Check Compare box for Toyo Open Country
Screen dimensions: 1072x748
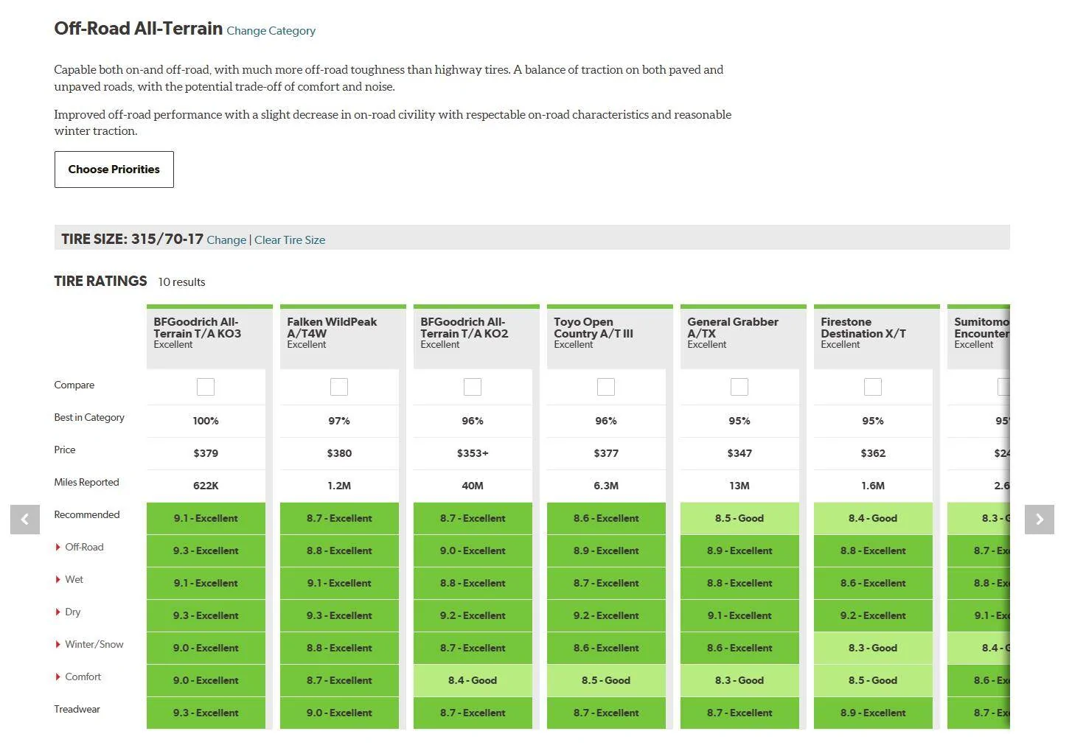point(606,387)
